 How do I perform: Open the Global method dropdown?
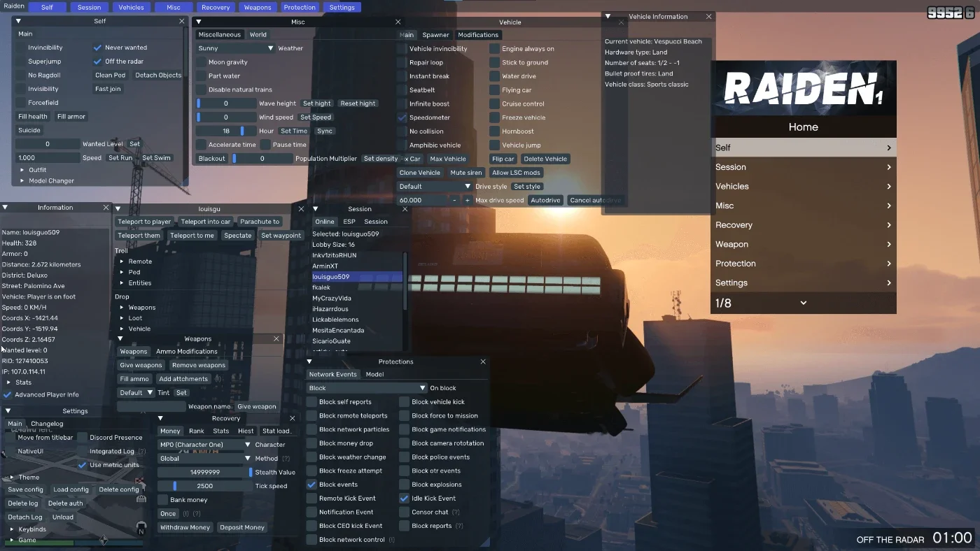click(204, 459)
